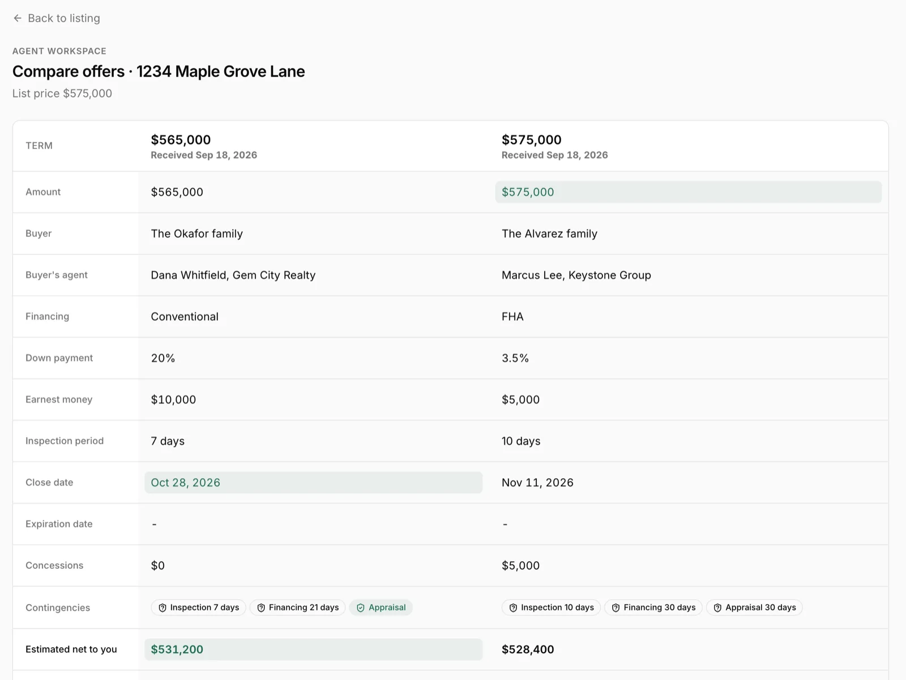The width and height of the screenshot is (906, 680).
Task: Click shield icon on Inspection 10 days chip
Action: pos(513,607)
